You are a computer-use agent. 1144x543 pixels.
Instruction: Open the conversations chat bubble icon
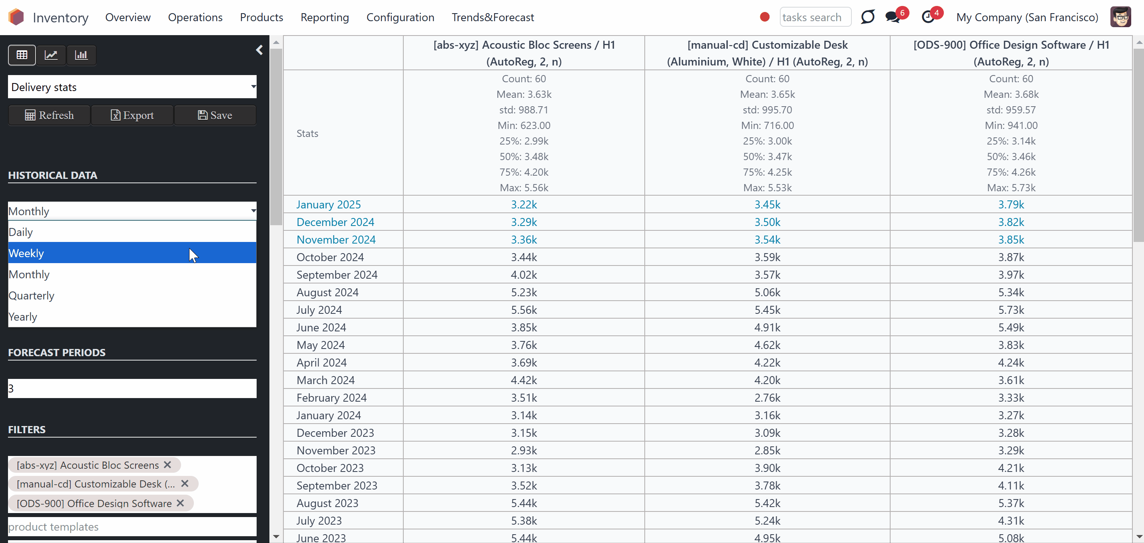point(892,17)
